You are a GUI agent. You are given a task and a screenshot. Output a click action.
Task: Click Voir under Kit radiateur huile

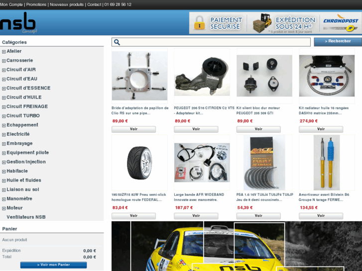tap(321, 129)
